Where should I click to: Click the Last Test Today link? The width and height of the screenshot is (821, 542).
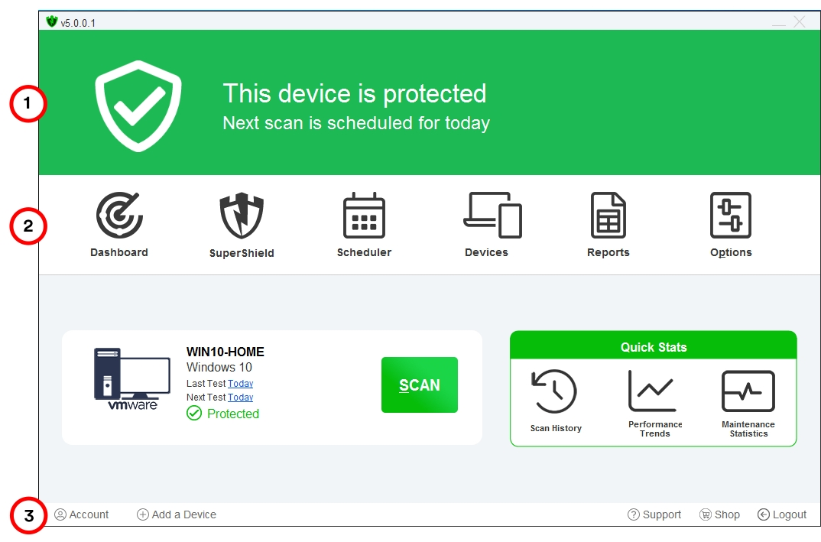[x=240, y=384]
